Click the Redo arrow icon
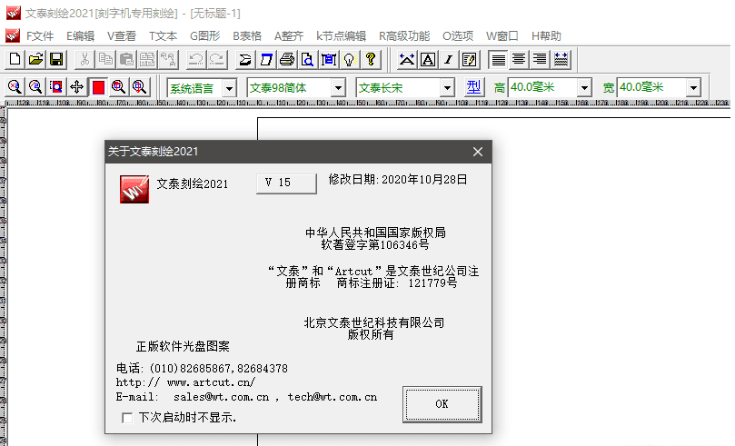735x446 pixels. click(216, 60)
